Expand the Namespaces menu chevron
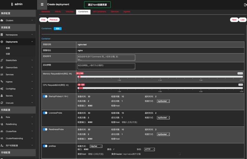 click(x=32, y=34)
